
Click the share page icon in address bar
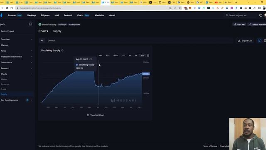175,8
